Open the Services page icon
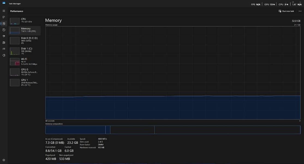The image size is (304, 164). click(4, 55)
